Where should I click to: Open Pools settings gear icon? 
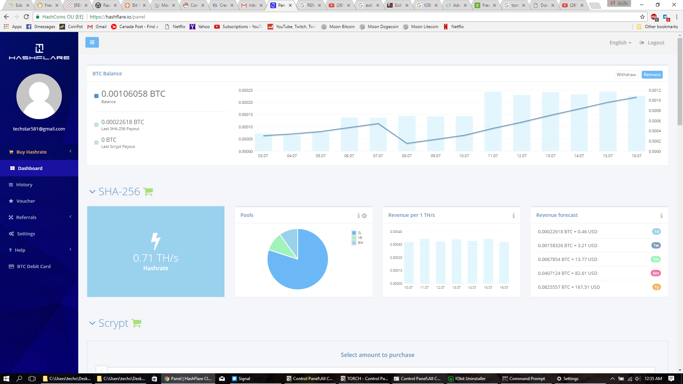point(364,215)
